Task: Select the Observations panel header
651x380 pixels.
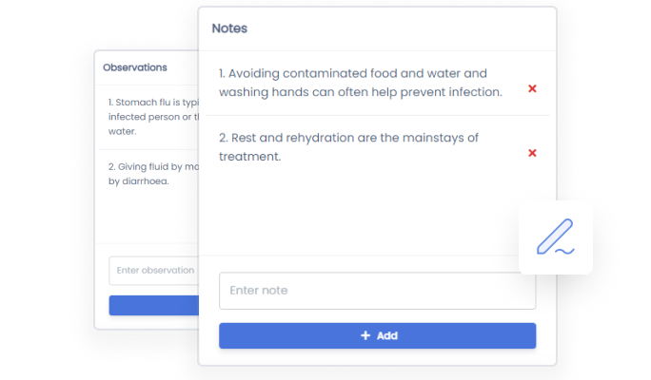Action: pyautogui.click(x=135, y=67)
